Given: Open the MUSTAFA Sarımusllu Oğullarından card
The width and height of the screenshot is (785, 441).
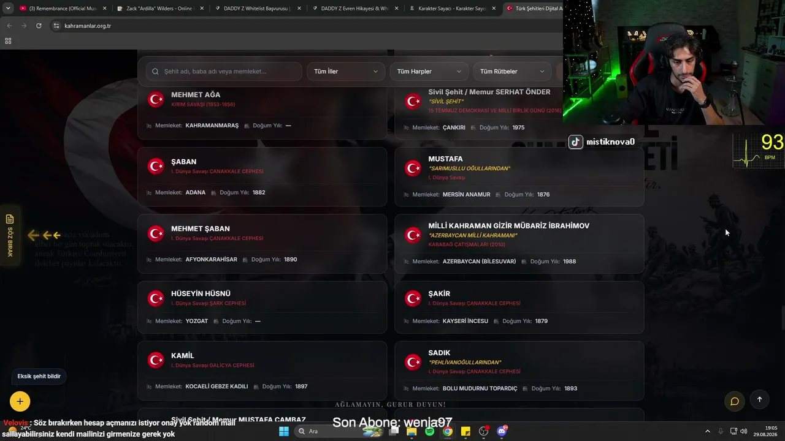Looking at the screenshot, I should pos(519,176).
